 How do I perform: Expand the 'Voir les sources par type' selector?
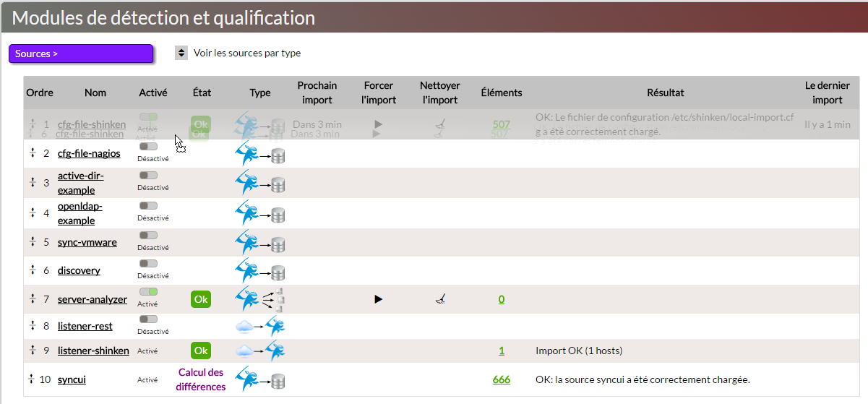pos(181,53)
